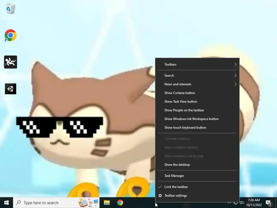The height and width of the screenshot is (208, 277).
Task: Click the magnifier icon in the search box
Action: coord(18,203)
